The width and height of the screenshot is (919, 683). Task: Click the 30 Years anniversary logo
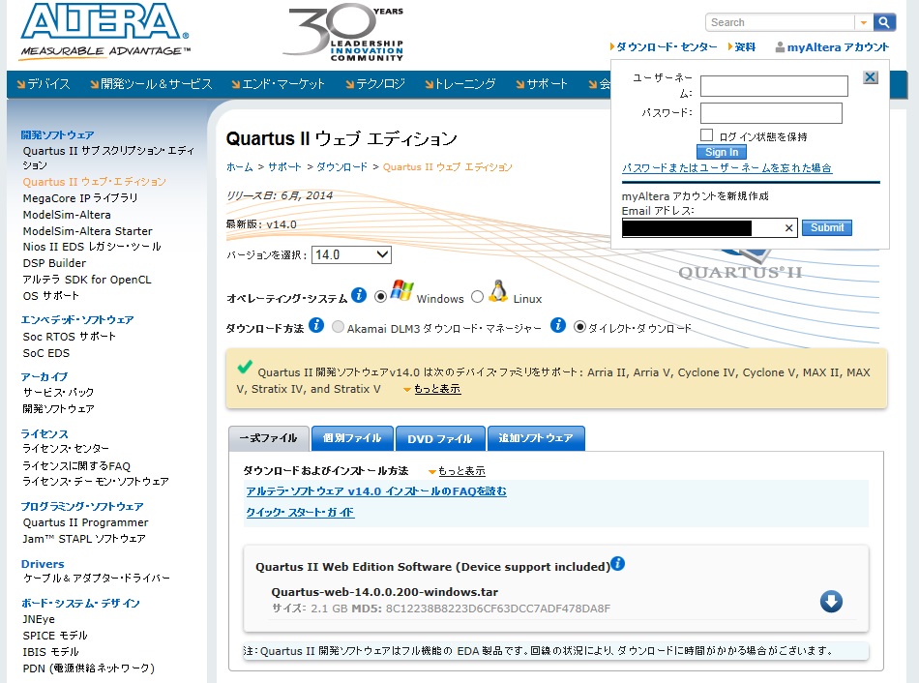pos(343,32)
